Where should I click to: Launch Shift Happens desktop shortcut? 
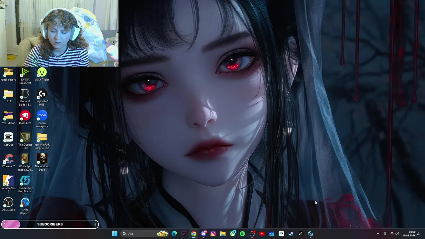click(25, 206)
